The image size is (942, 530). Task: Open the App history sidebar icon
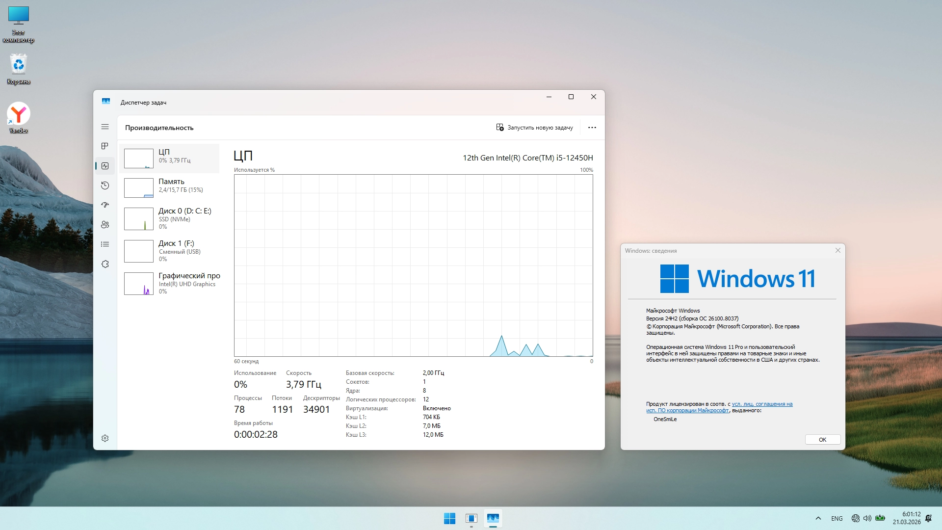pos(105,185)
